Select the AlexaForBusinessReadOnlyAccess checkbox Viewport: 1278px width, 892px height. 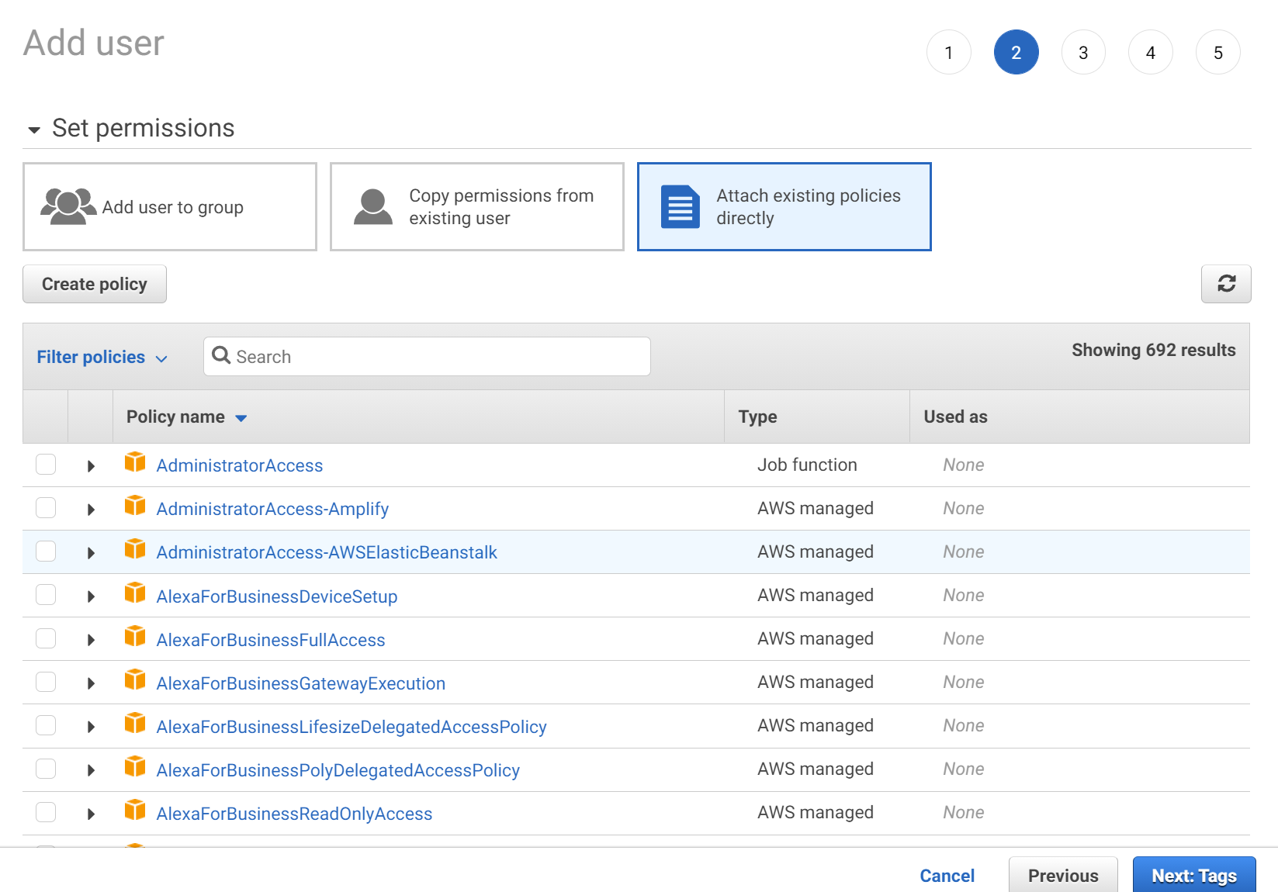(x=46, y=812)
